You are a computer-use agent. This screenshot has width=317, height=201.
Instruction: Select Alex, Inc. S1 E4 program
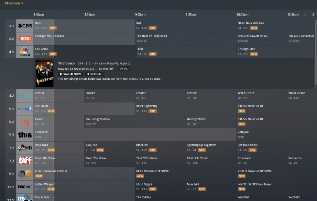pos(110,148)
